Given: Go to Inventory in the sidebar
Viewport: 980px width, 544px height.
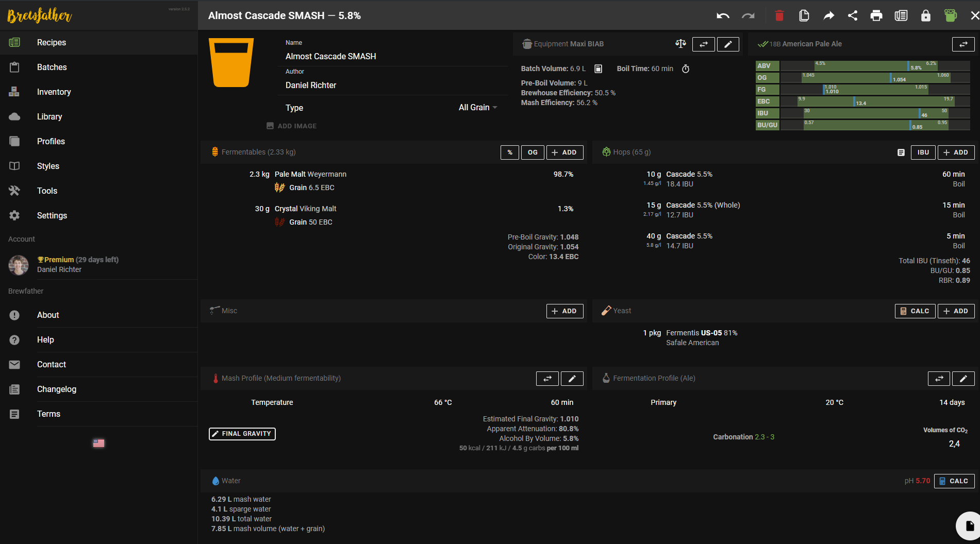Looking at the screenshot, I should (x=54, y=92).
